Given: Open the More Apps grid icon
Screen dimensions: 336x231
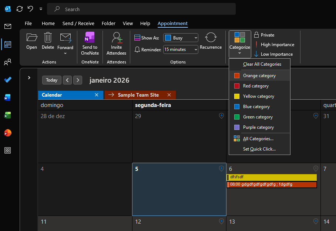Looking at the screenshot, I should tap(7, 151).
